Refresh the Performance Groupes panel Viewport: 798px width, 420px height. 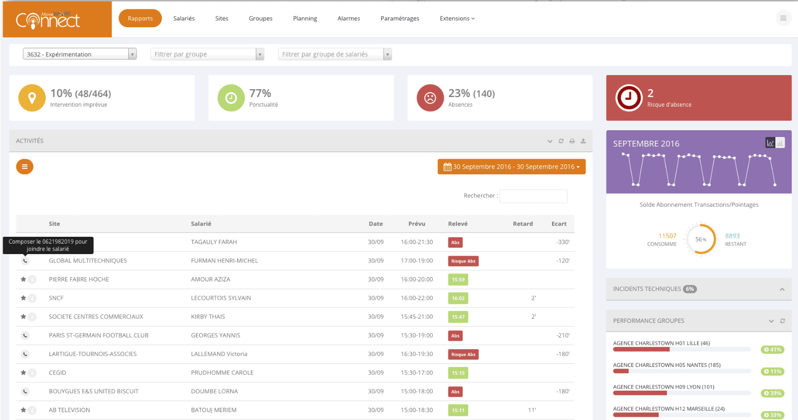[782, 321]
